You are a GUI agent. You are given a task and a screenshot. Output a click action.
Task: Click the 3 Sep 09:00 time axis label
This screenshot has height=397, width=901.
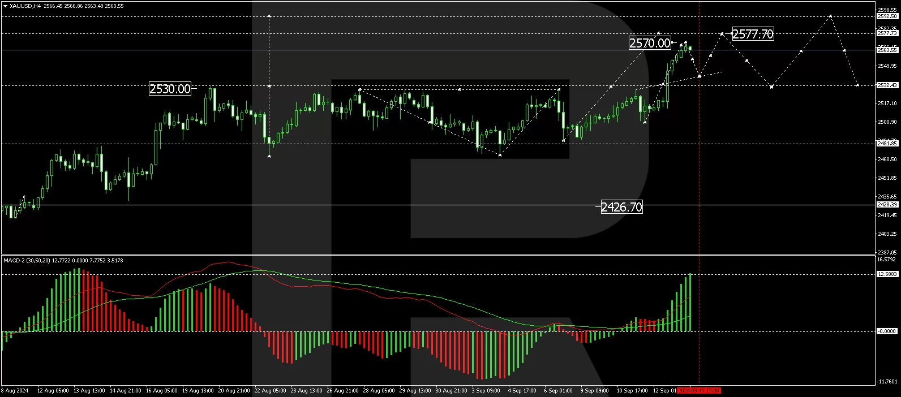pos(486,391)
